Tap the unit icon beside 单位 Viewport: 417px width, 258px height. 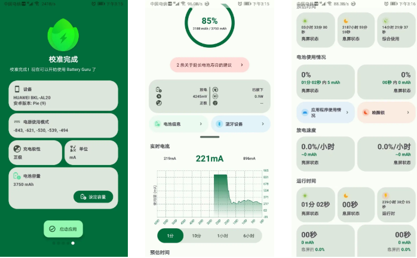[x=73, y=149]
